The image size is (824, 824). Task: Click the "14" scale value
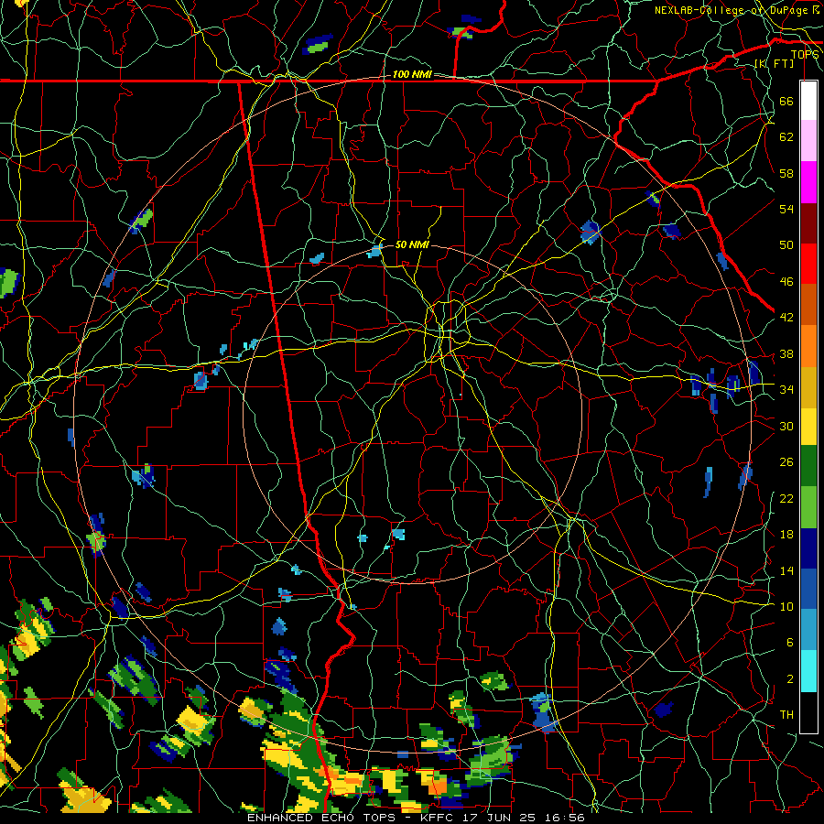tap(786, 570)
